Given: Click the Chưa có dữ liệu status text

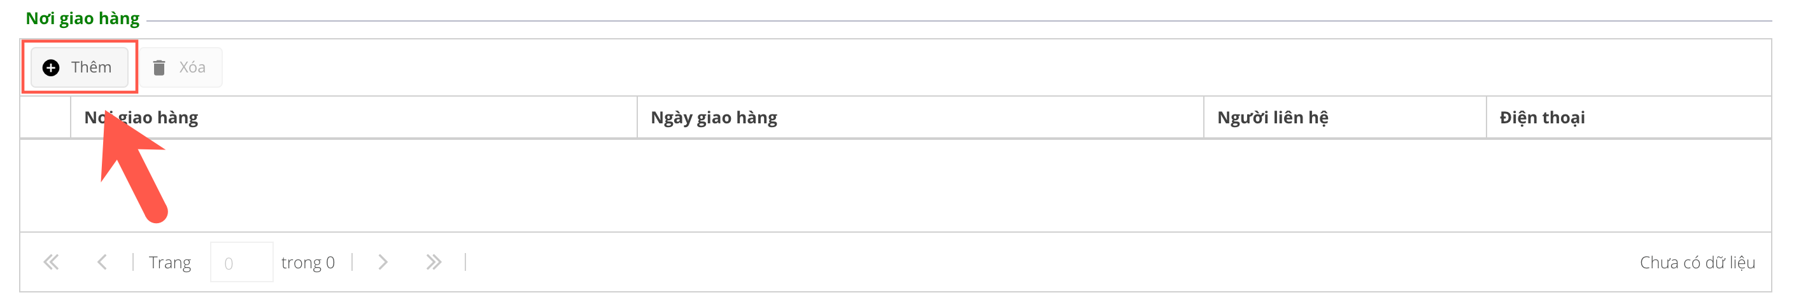Looking at the screenshot, I should 1697,263.
